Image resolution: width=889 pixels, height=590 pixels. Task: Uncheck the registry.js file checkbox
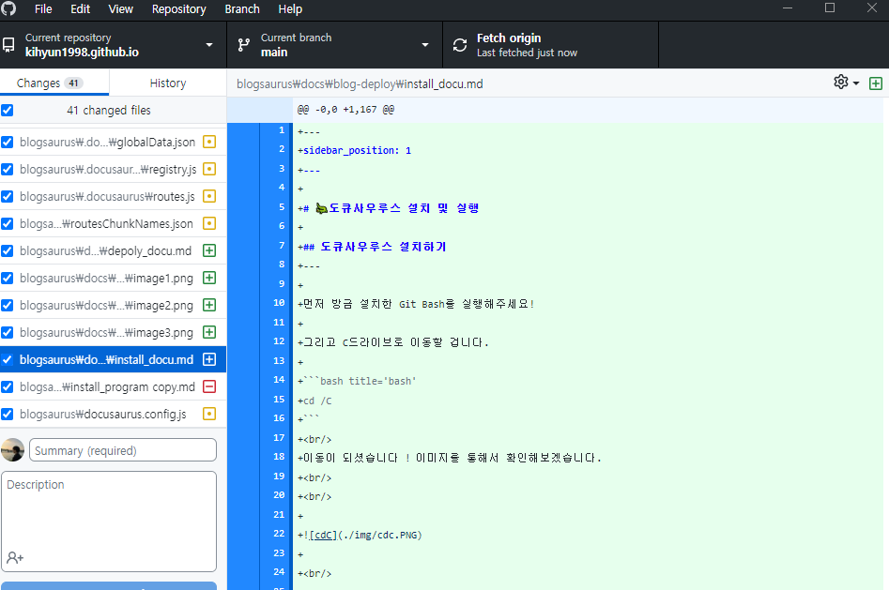(x=8, y=169)
